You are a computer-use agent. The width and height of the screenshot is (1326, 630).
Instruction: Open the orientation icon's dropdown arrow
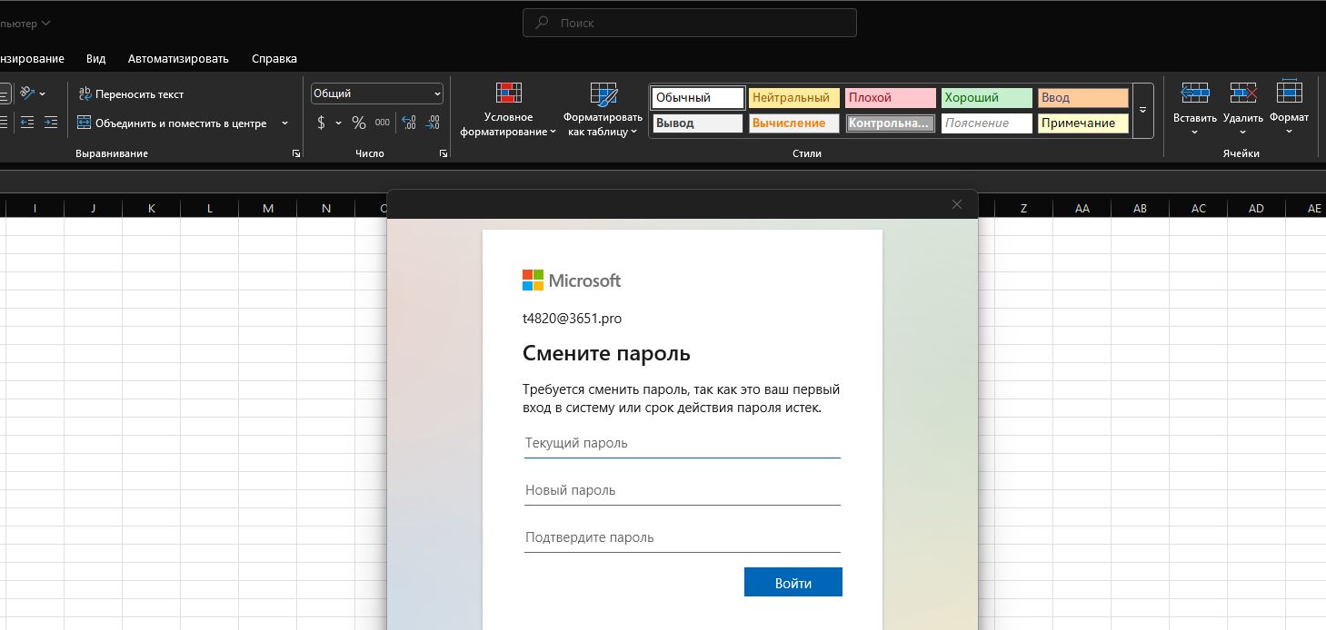[43, 94]
